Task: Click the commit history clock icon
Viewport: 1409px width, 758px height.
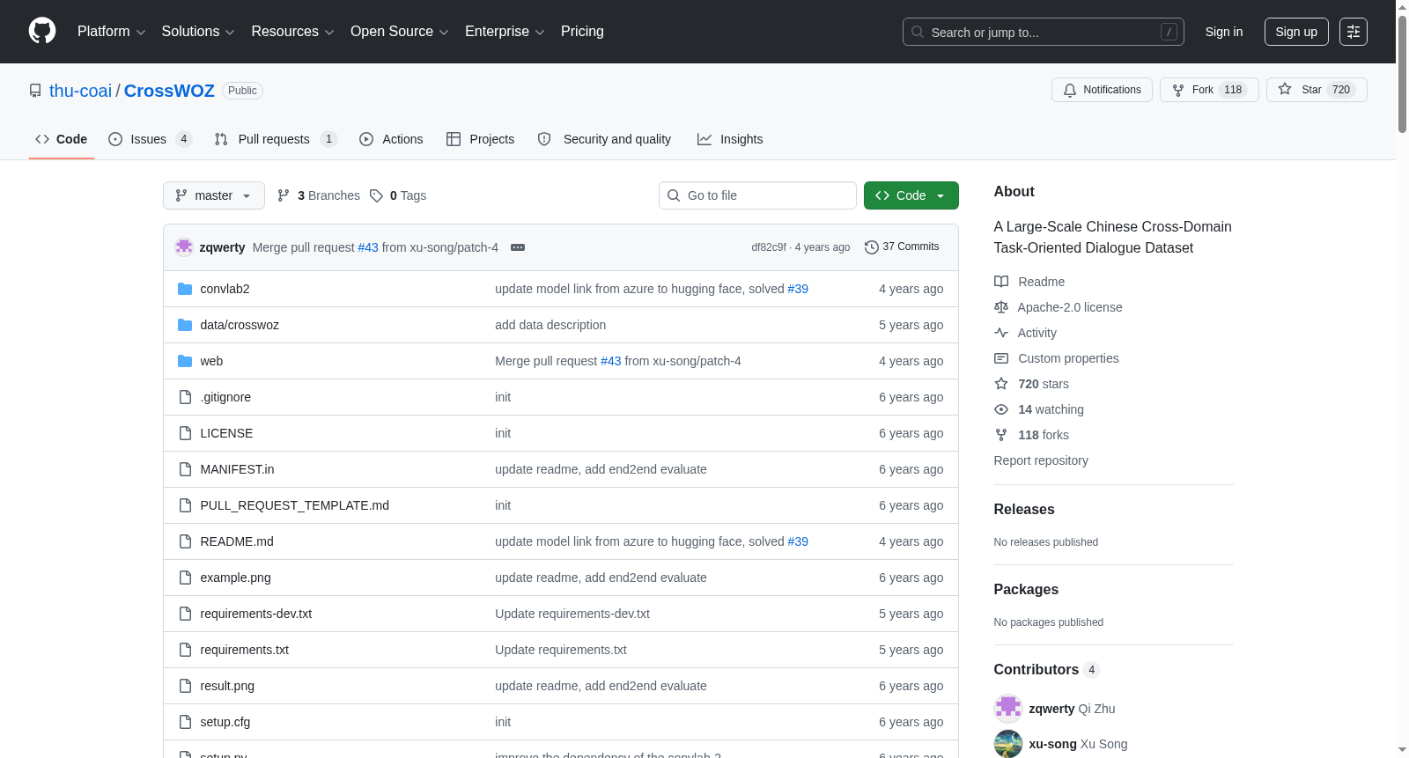Action: coord(872,247)
